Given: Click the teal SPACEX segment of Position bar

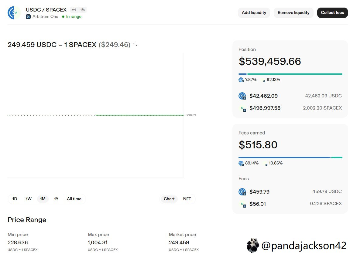Looking at the screenshot, I should click(x=295, y=74).
